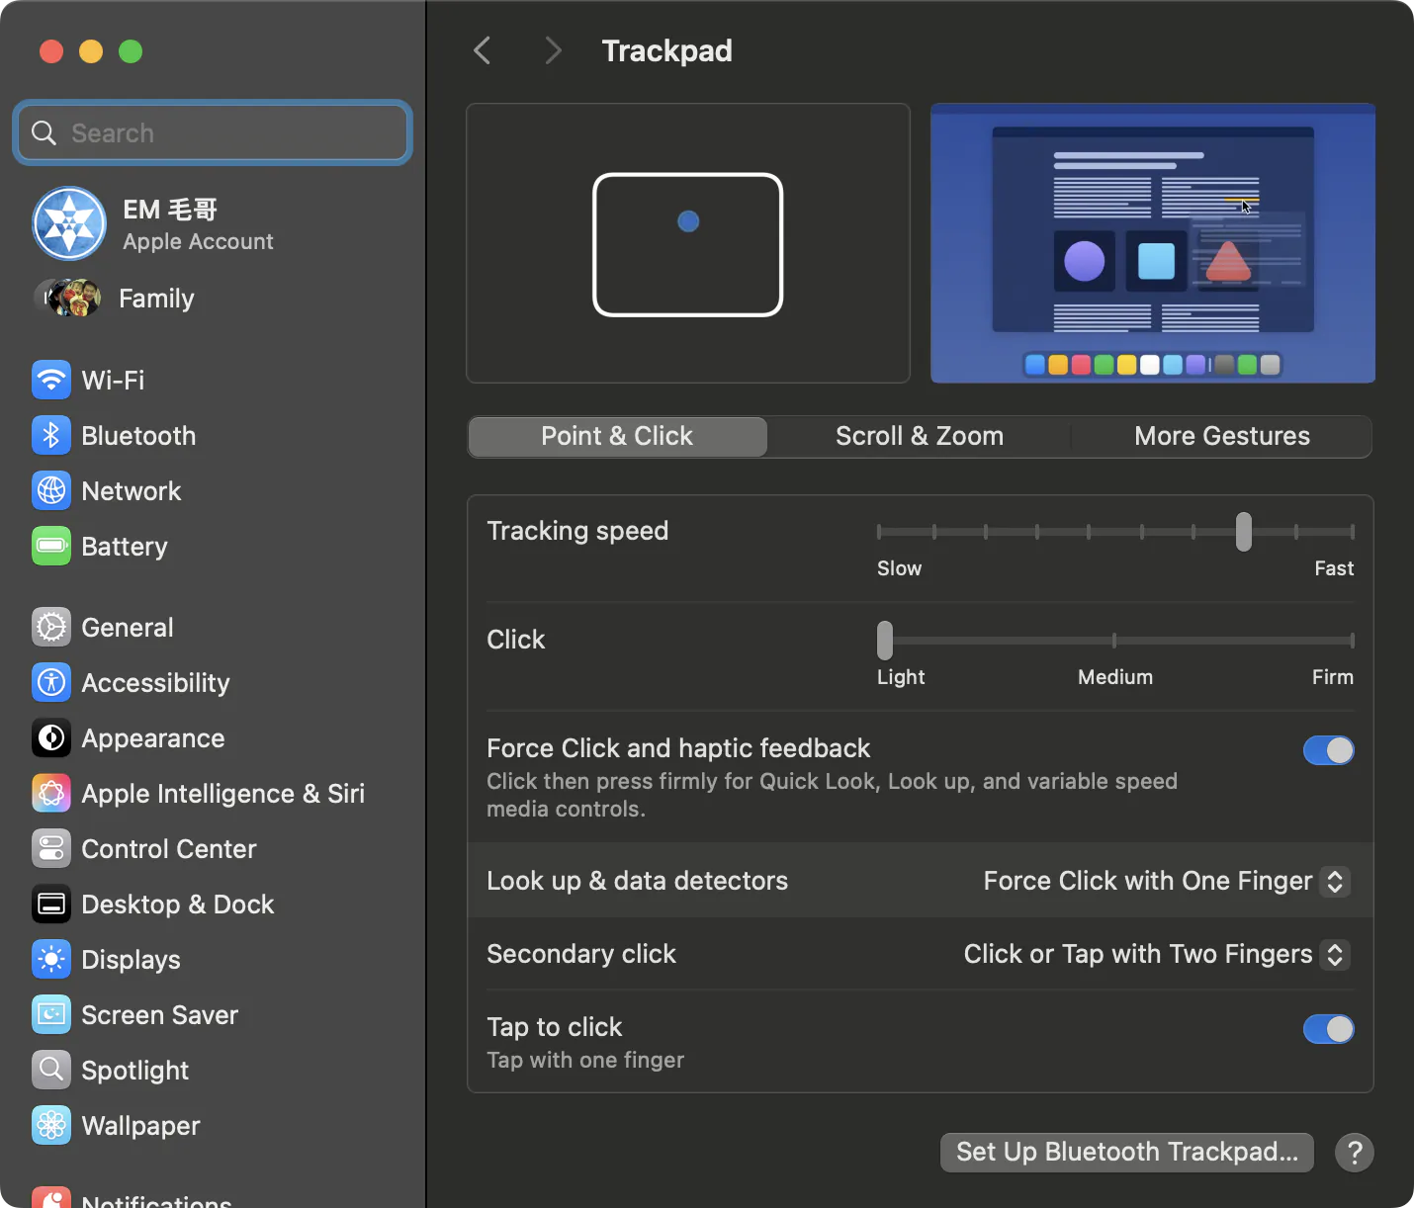The width and height of the screenshot is (1414, 1208).
Task: Disable Force Click and haptic feedback toggle
Action: tap(1328, 750)
